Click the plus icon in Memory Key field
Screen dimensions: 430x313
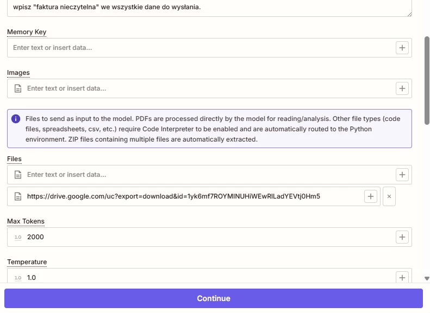point(402,48)
